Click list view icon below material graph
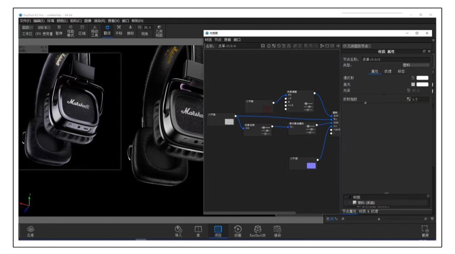 click(328, 219)
